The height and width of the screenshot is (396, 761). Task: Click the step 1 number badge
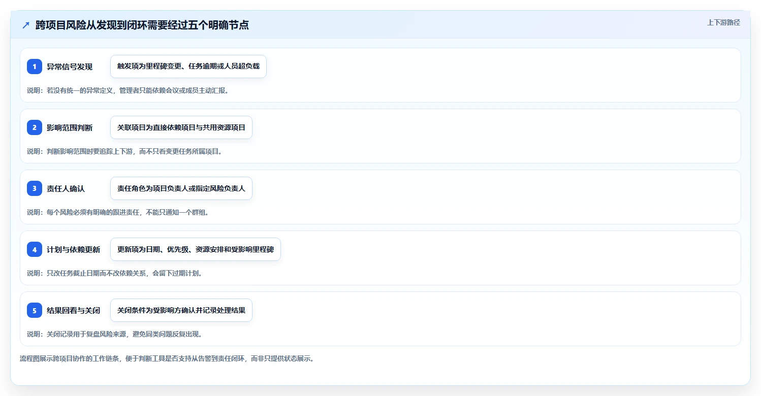point(35,67)
